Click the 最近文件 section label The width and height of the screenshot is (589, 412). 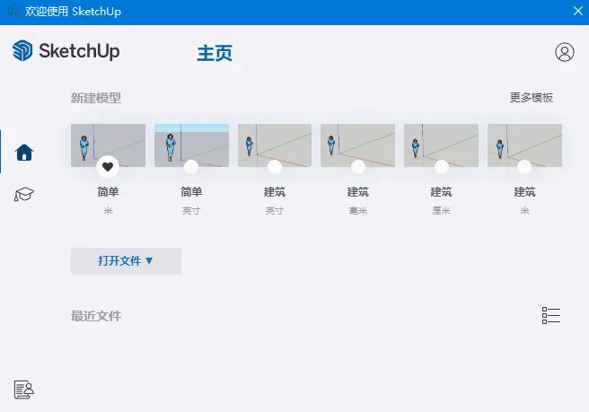pos(96,316)
